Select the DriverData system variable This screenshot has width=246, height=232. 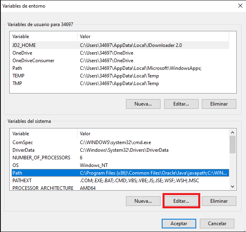pyautogui.click(x=120, y=150)
